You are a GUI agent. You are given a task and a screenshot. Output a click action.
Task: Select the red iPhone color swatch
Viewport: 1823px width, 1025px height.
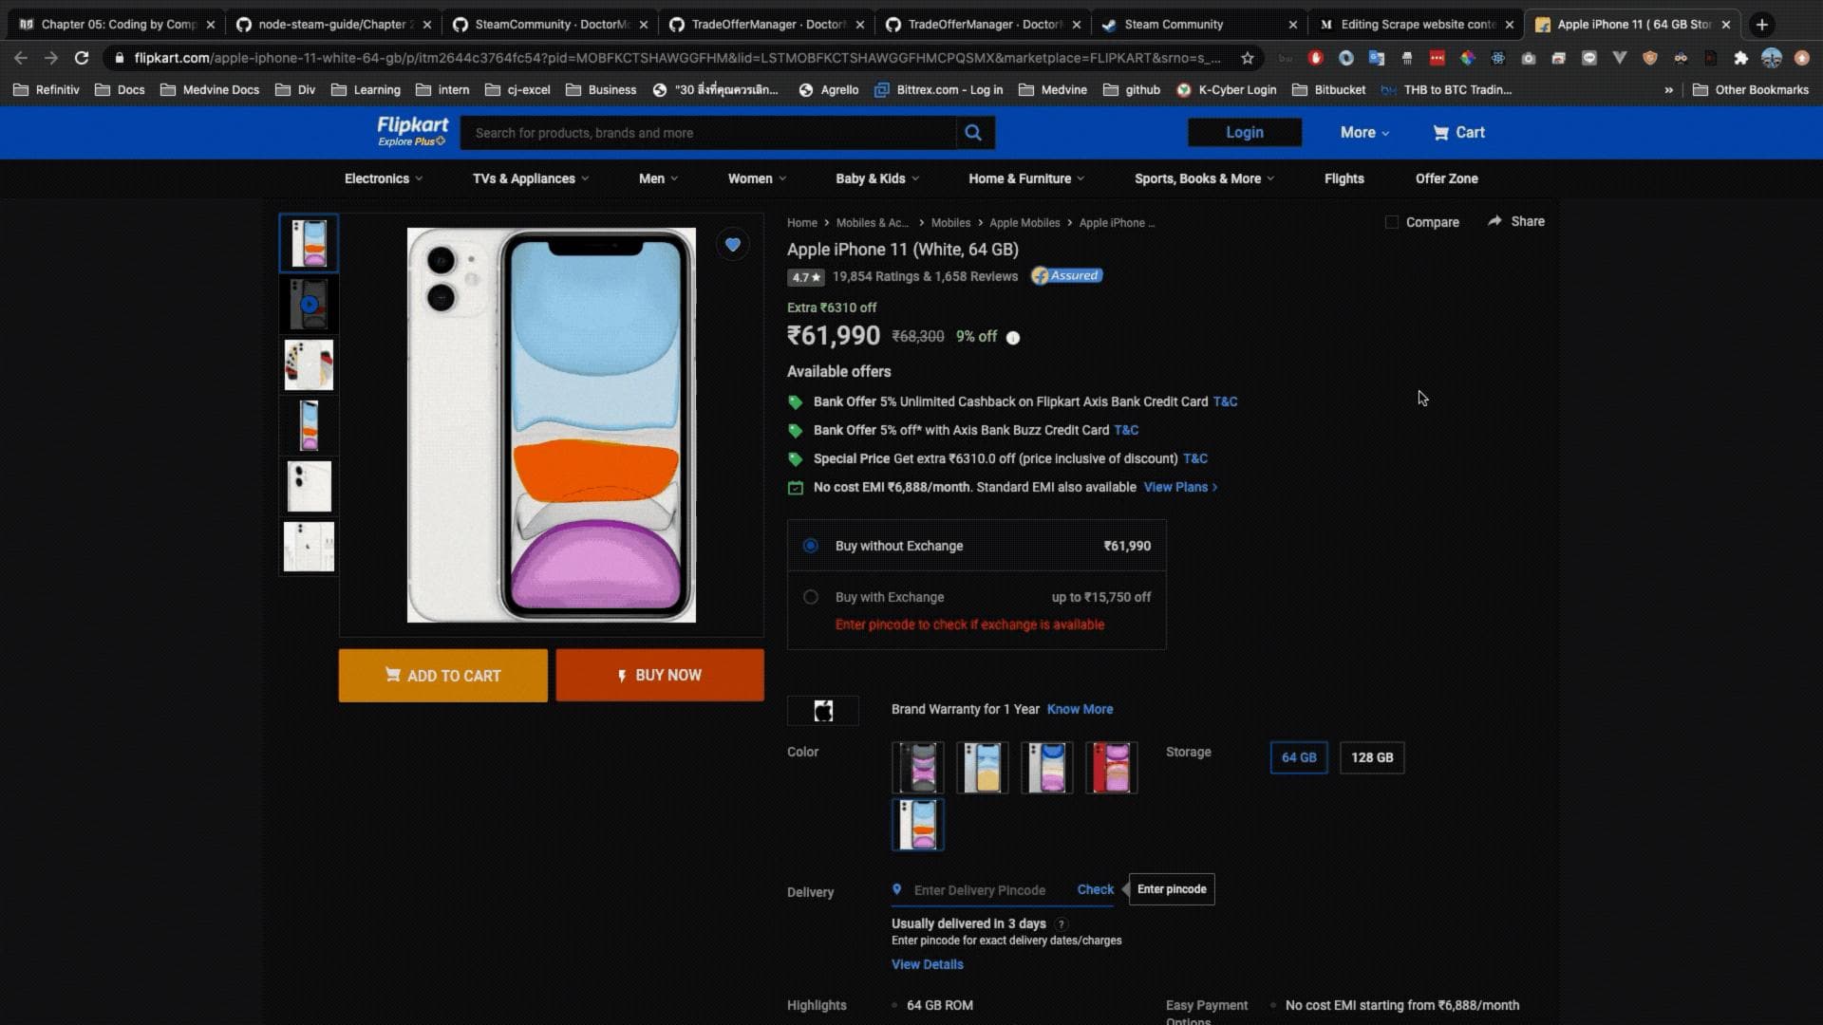coord(1111,768)
